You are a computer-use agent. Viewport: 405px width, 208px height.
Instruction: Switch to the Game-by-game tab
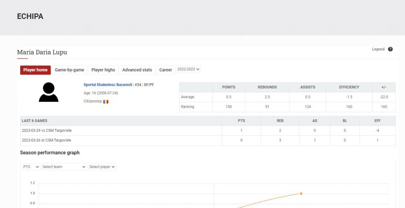coord(69,70)
